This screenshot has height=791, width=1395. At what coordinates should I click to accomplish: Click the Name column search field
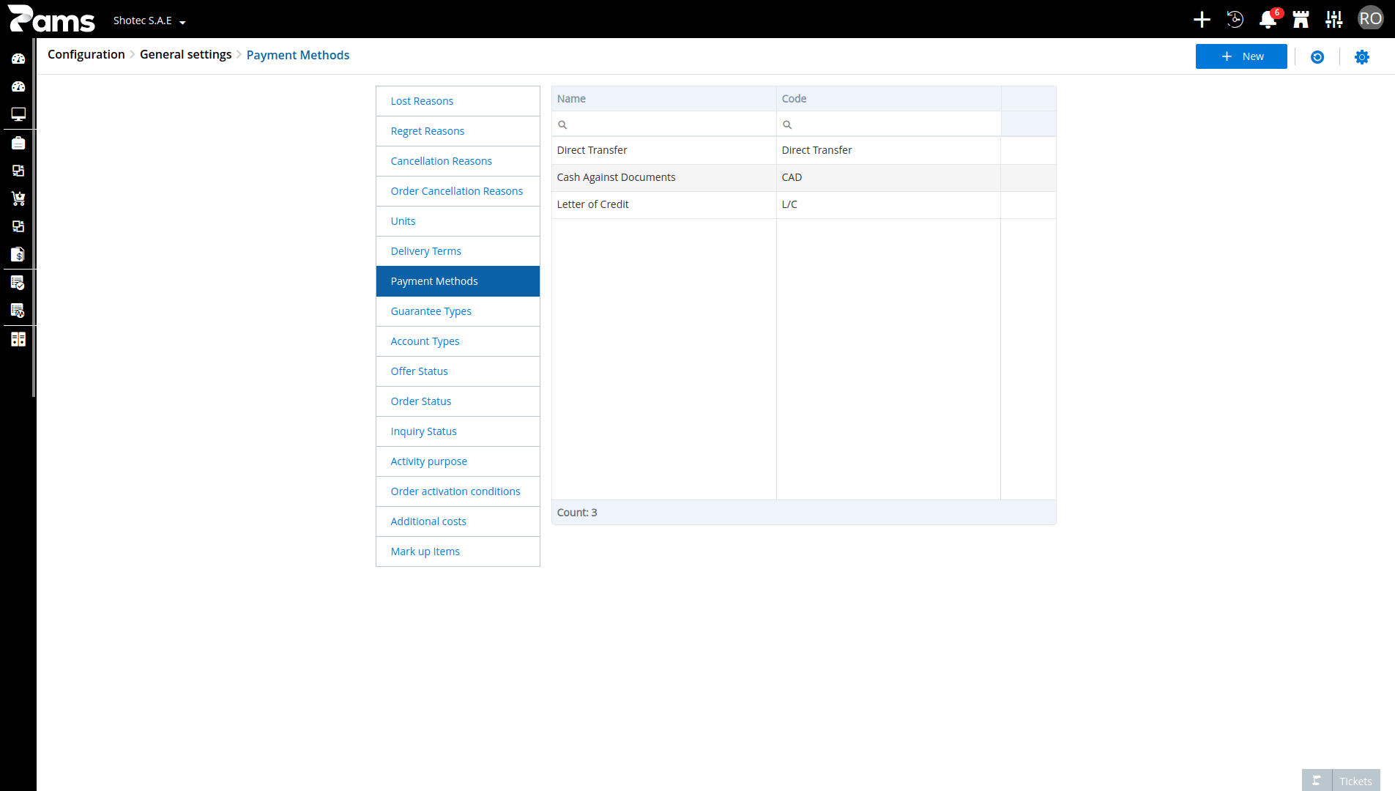[663, 125]
